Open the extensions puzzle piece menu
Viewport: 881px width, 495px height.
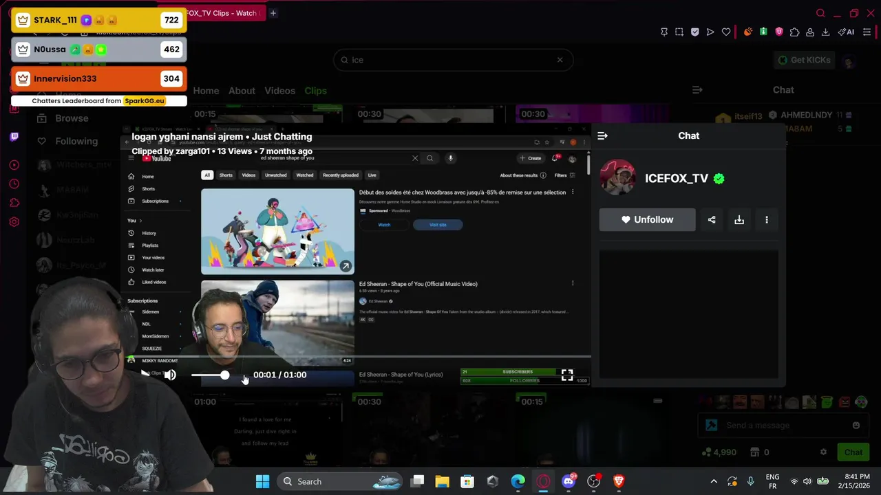(x=794, y=32)
